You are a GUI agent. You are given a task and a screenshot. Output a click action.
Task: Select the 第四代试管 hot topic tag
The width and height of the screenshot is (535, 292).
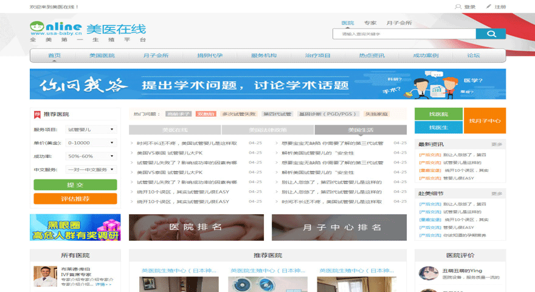click(x=277, y=114)
